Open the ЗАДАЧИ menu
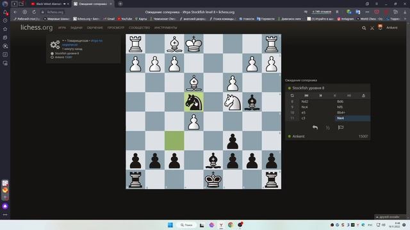410x230 pixels. pos(76,27)
